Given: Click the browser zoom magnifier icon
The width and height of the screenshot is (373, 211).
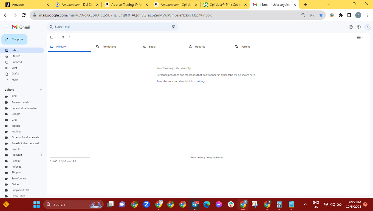Looking at the screenshot, I should point(303,15).
